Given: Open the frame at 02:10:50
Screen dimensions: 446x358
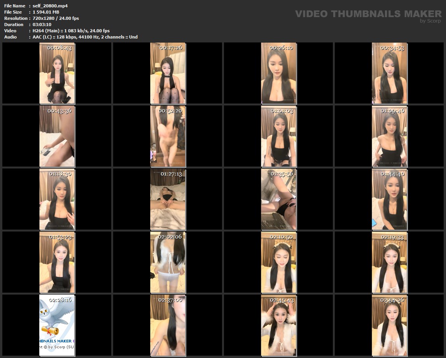Looking at the screenshot, I should (278, 262).
